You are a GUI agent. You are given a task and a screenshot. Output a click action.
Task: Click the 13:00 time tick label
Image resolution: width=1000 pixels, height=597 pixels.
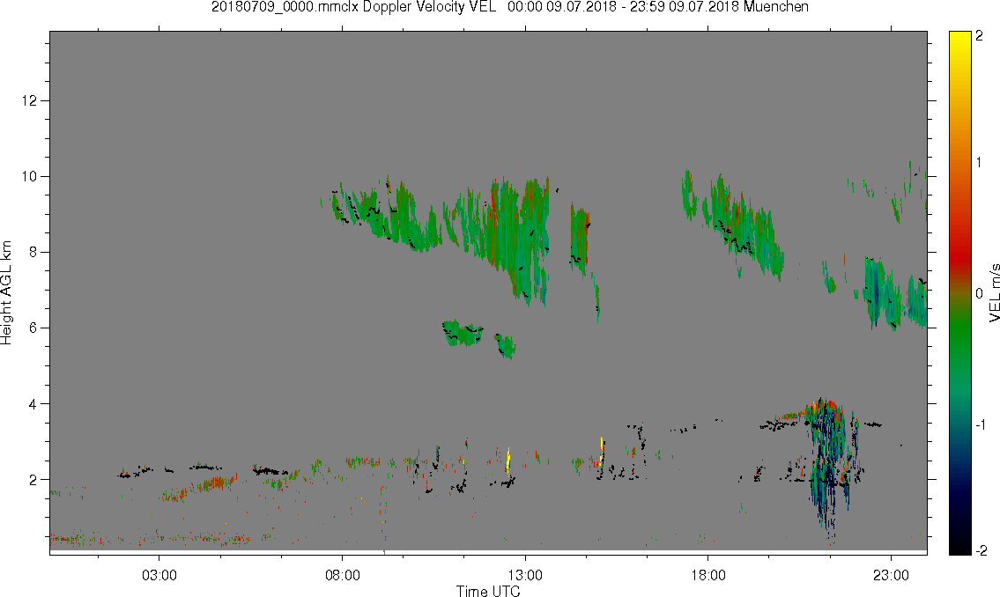[525, 575]
